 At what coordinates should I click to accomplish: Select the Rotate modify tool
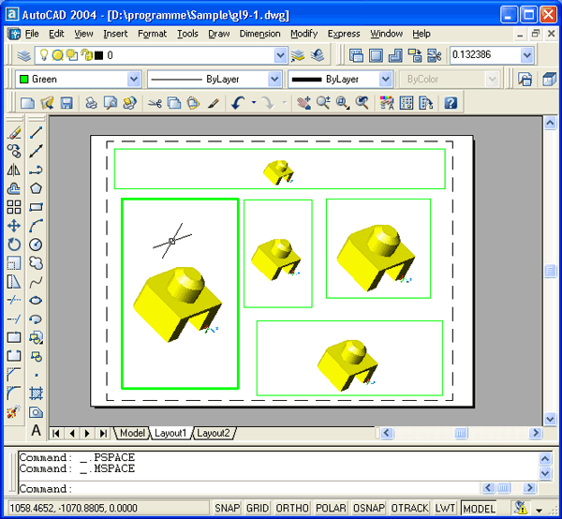tap(14, 245)
